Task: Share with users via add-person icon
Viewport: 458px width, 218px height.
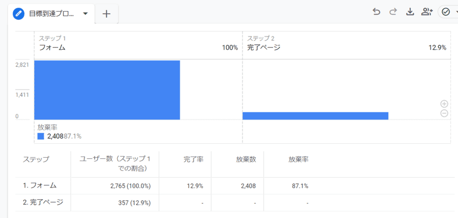Action: (x=426, y=12)
